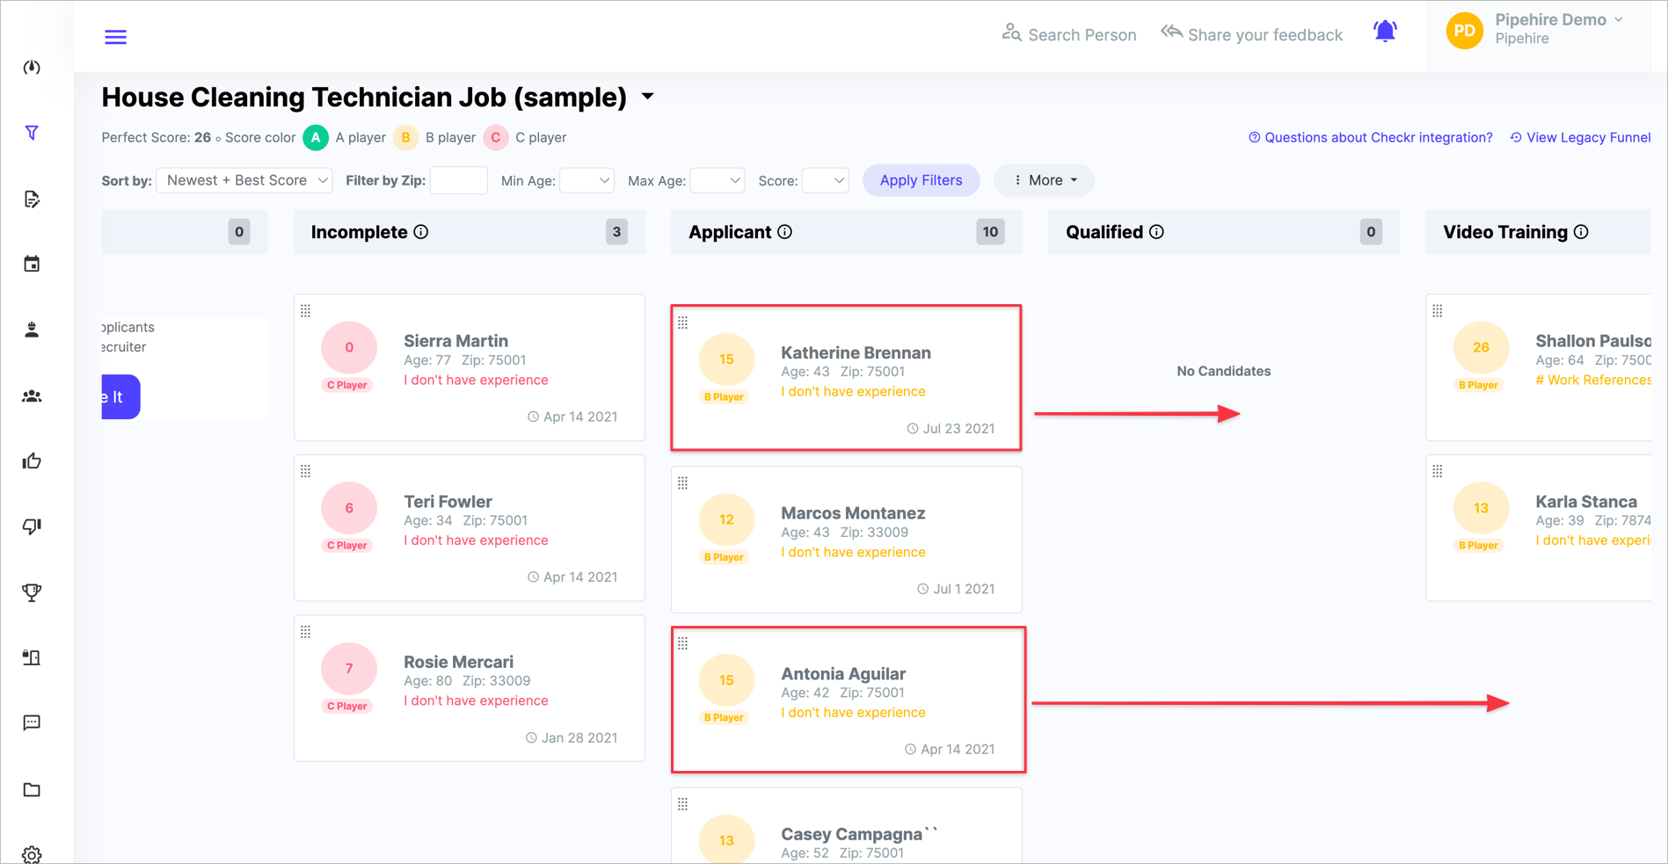
Task: Open the chat messages icon in sidebar
Action: point(32,722)
